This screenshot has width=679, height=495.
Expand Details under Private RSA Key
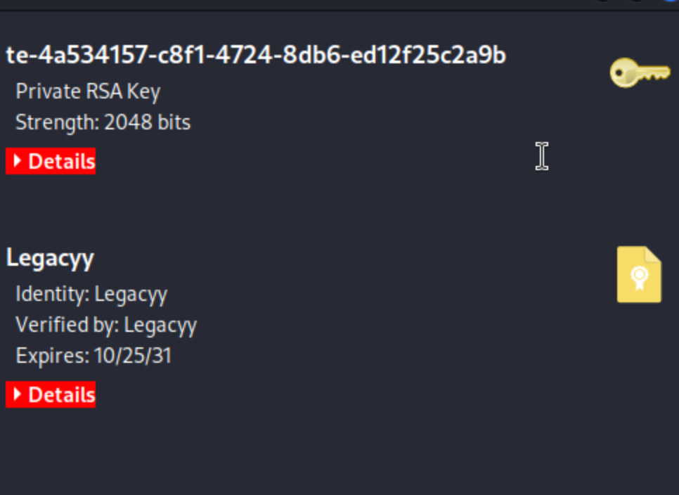point(51,161)
